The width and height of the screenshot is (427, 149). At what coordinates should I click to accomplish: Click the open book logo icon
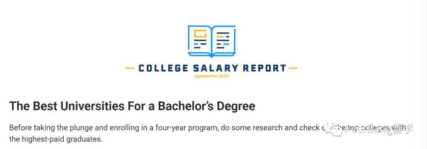(x=212, y=41)
